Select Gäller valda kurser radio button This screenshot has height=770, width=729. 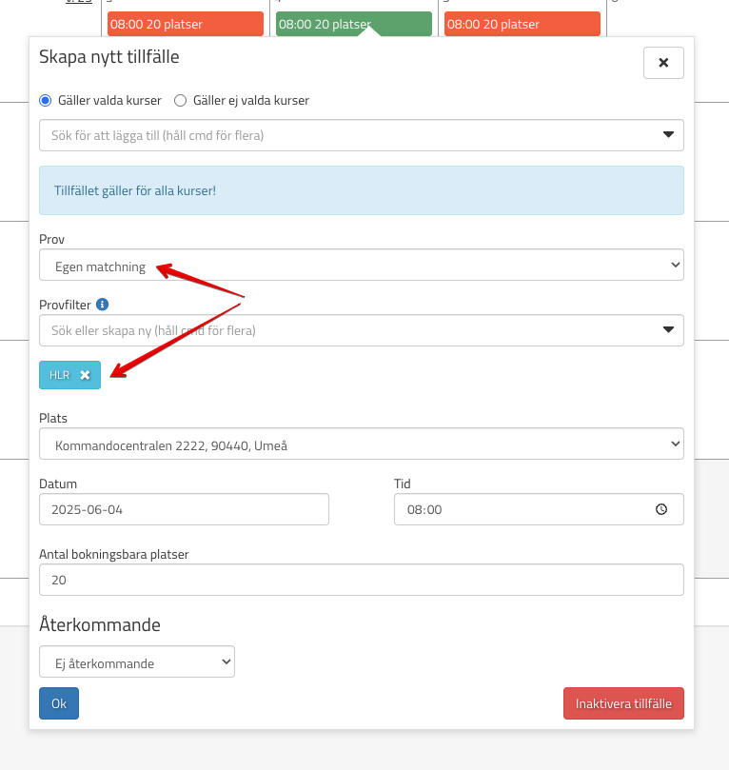[45, 100]
